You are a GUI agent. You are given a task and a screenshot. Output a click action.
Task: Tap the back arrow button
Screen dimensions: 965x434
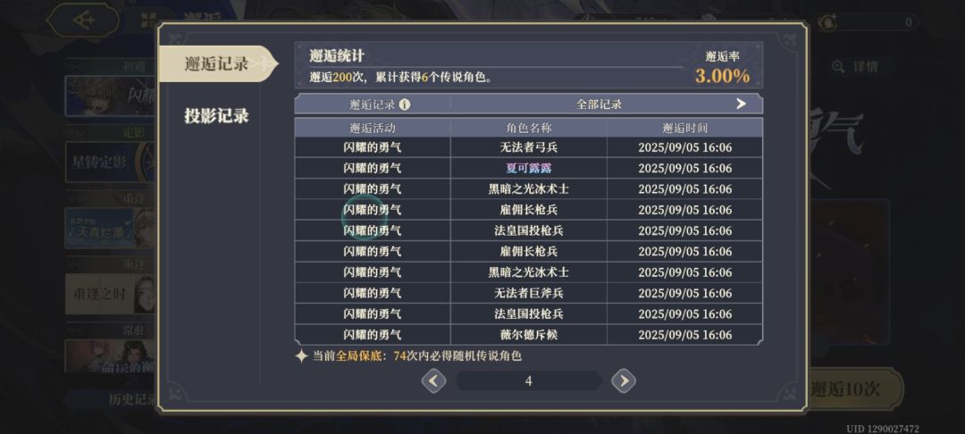(x=83, y=21)
